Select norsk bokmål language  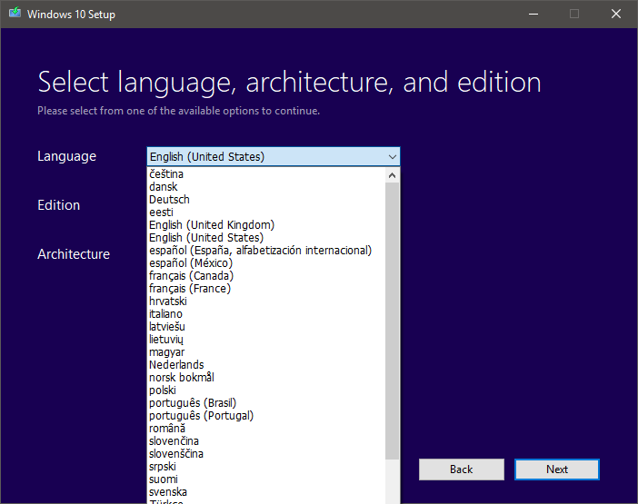tap(266, 378)
